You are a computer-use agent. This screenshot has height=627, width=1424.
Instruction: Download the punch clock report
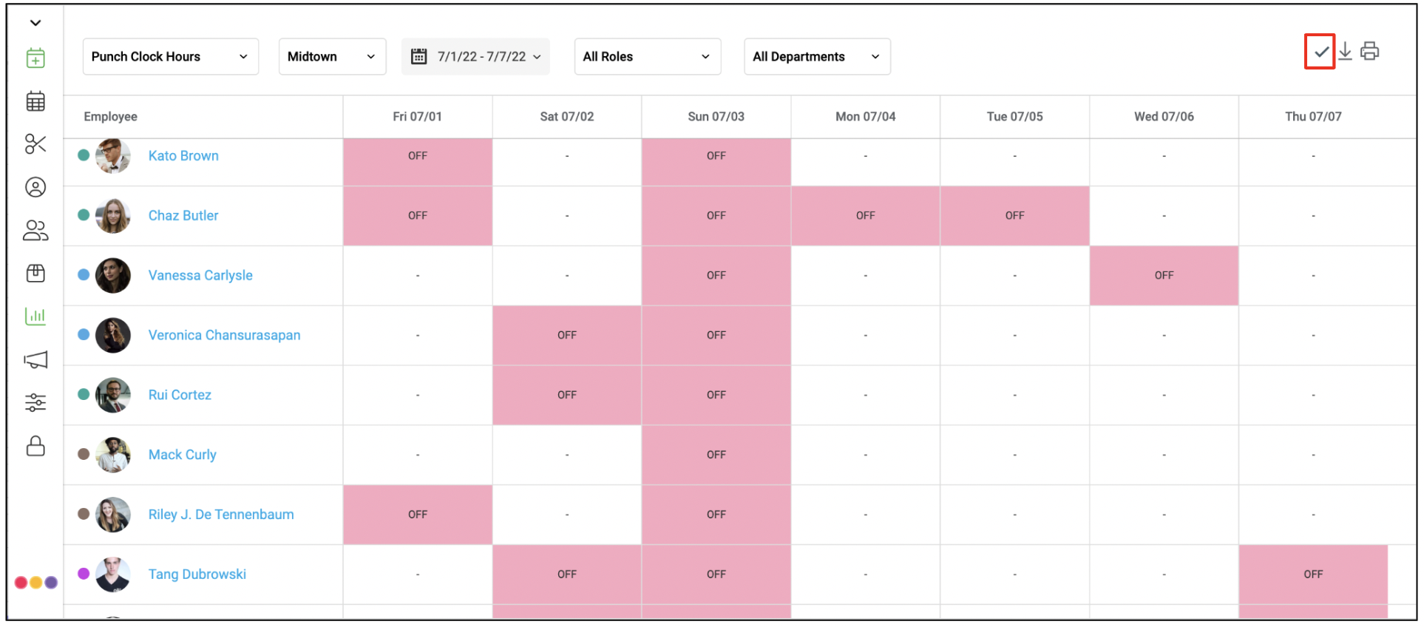pyautogui.click(x=1345, y=51)
